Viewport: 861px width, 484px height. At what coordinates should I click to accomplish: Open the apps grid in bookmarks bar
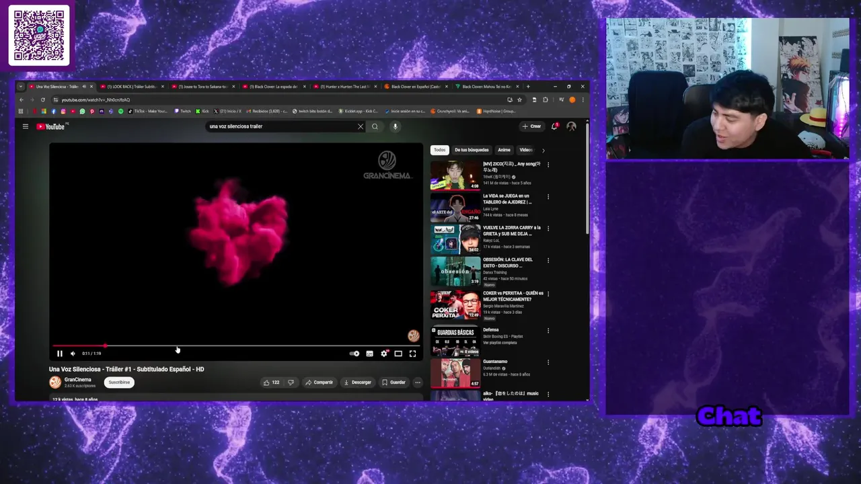21,111
